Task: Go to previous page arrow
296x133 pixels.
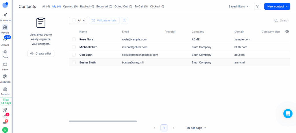Action: pyautogui.click(x=155, y=128)
